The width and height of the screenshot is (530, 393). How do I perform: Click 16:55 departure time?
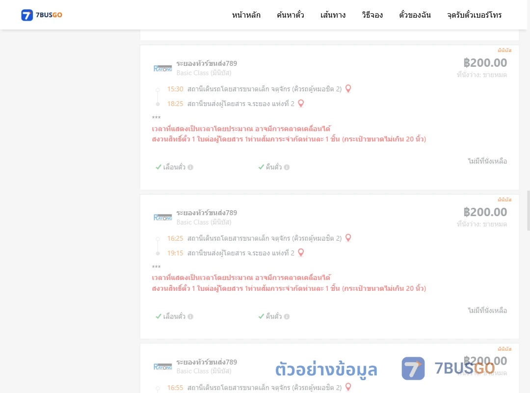[x=175, y=388]
